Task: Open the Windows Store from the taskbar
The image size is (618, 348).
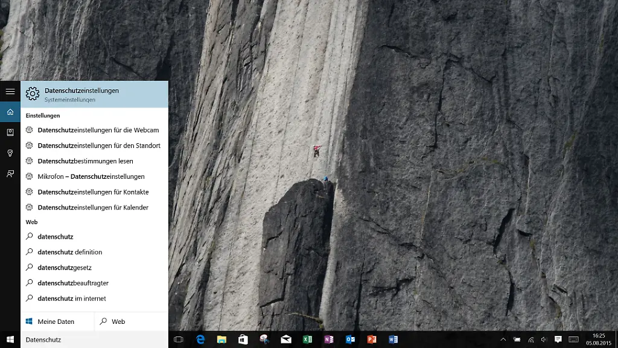Action: pyautogui.click(x=241, y=340)
